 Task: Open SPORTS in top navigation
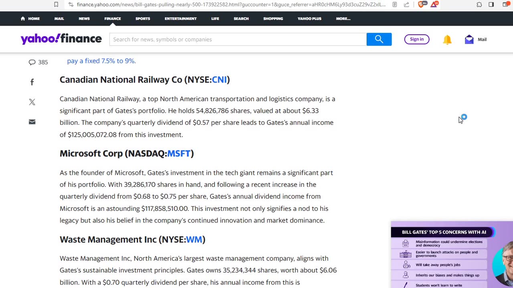[x=143, y=18]
